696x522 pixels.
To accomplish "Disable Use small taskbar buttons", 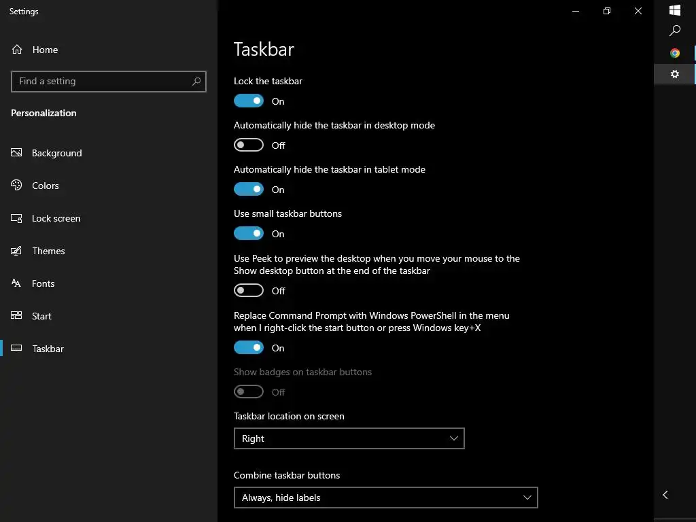I will pos(249,234).
